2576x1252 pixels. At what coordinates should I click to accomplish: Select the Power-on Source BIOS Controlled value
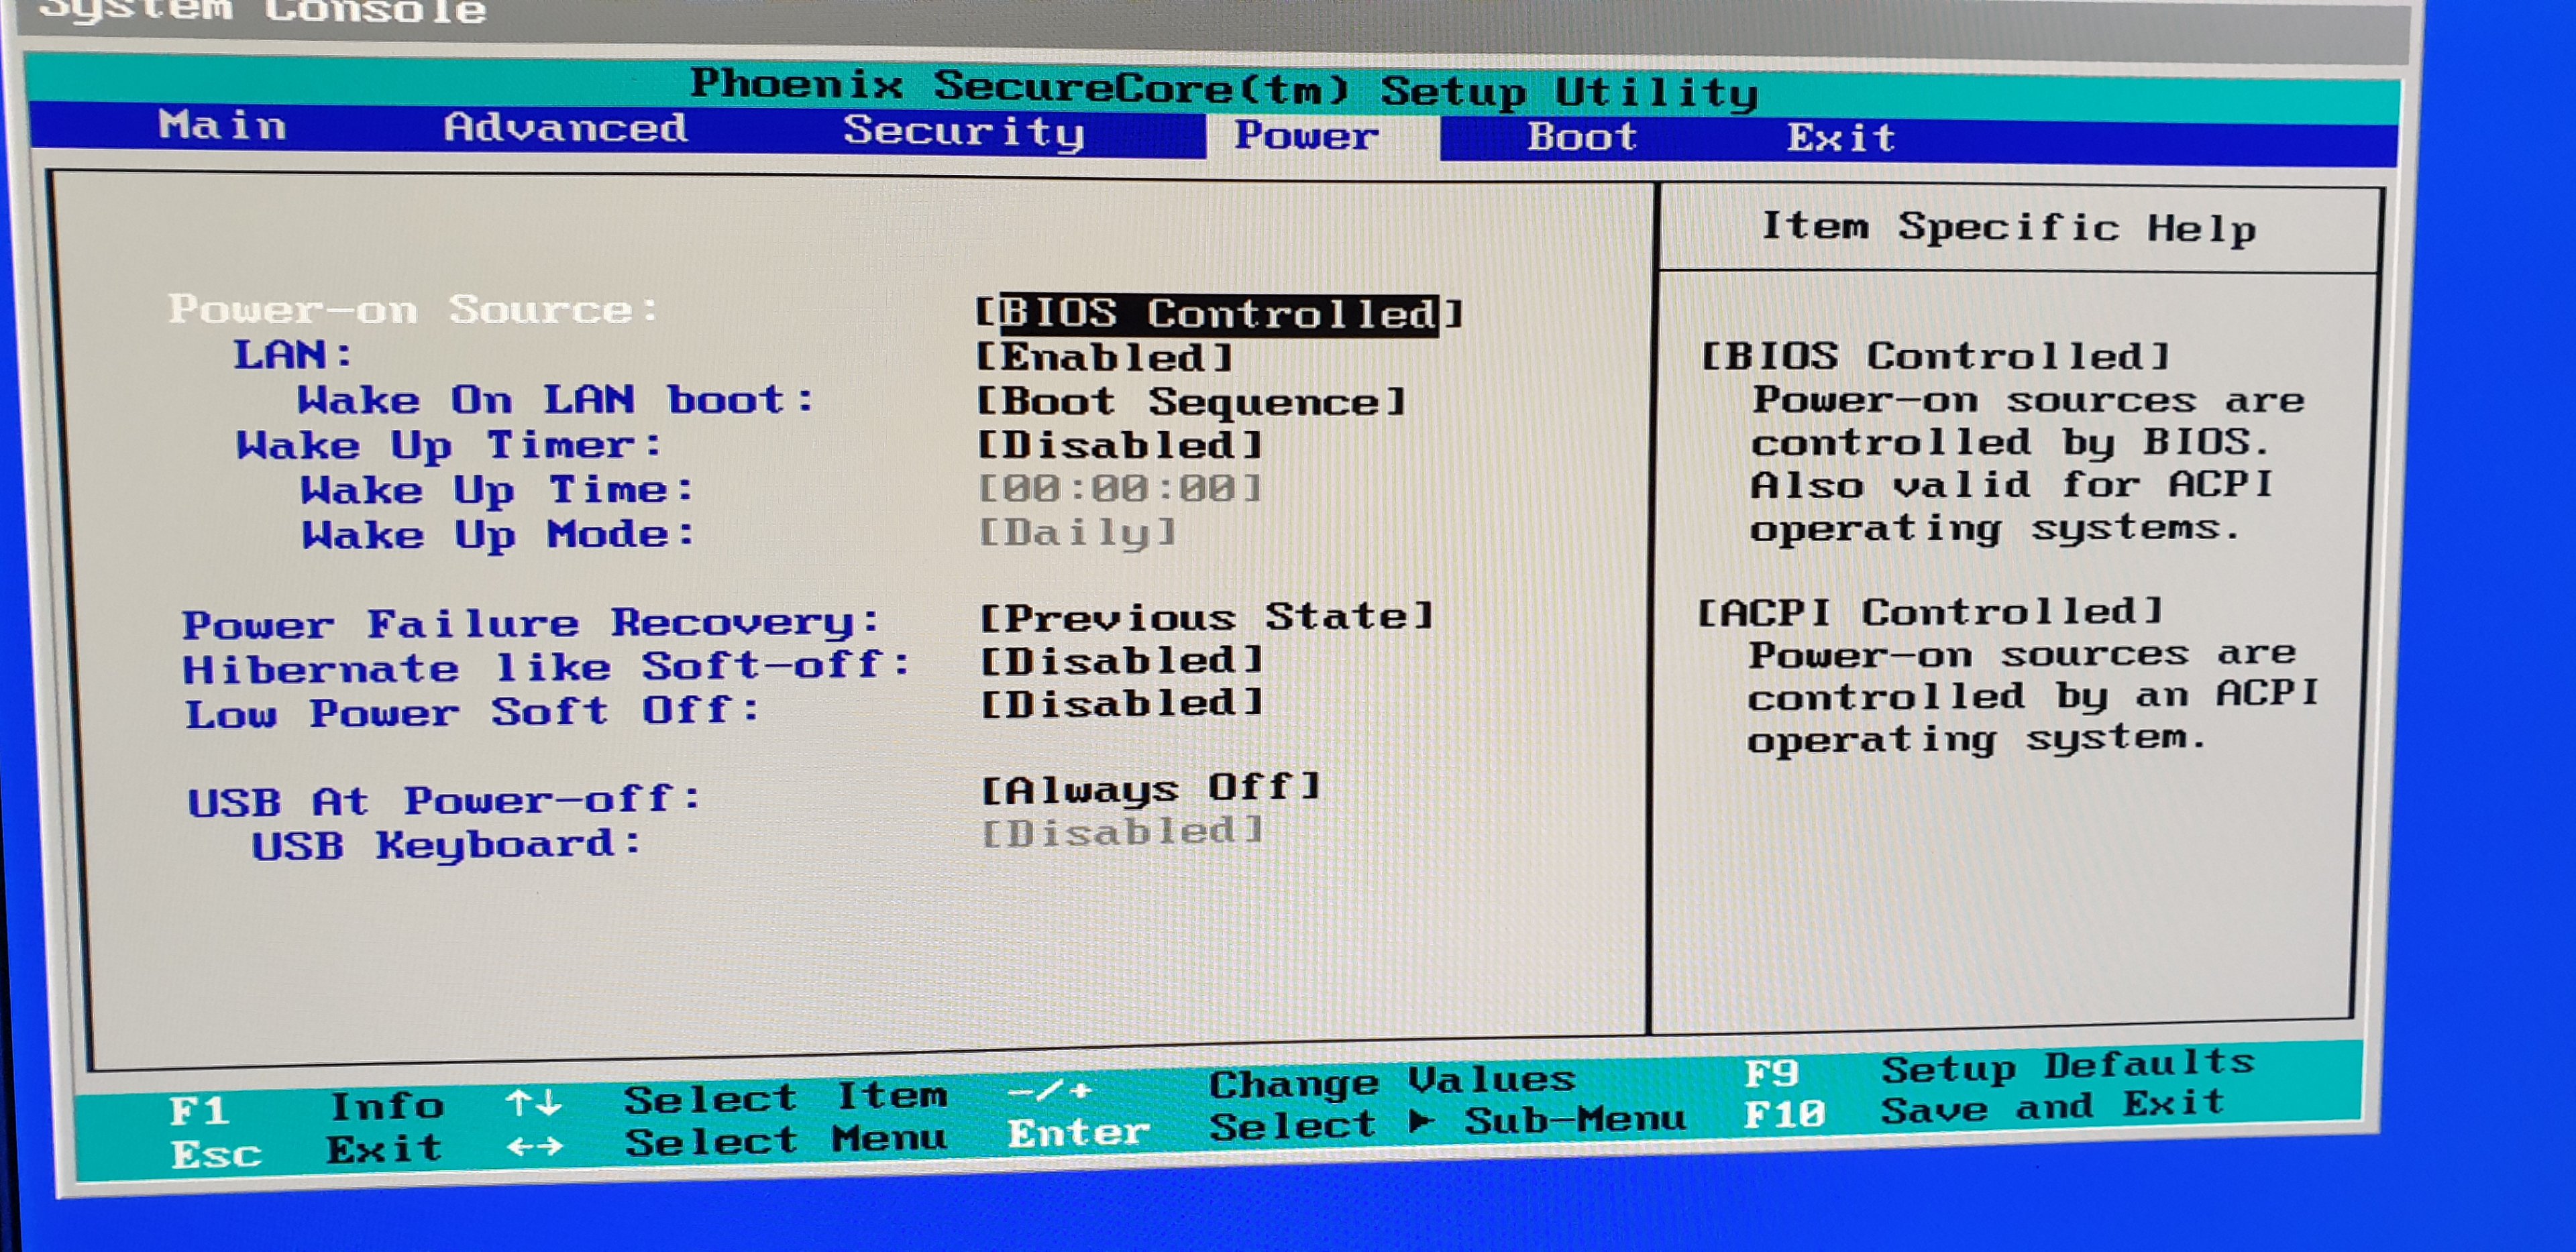point(1218,314)
